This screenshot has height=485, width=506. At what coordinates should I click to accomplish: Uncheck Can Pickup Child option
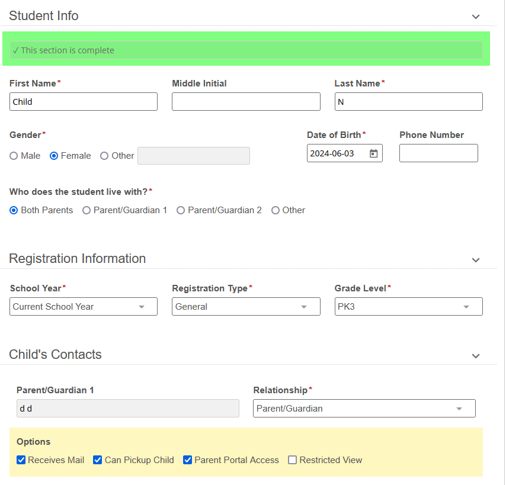(x=98, y=460)
